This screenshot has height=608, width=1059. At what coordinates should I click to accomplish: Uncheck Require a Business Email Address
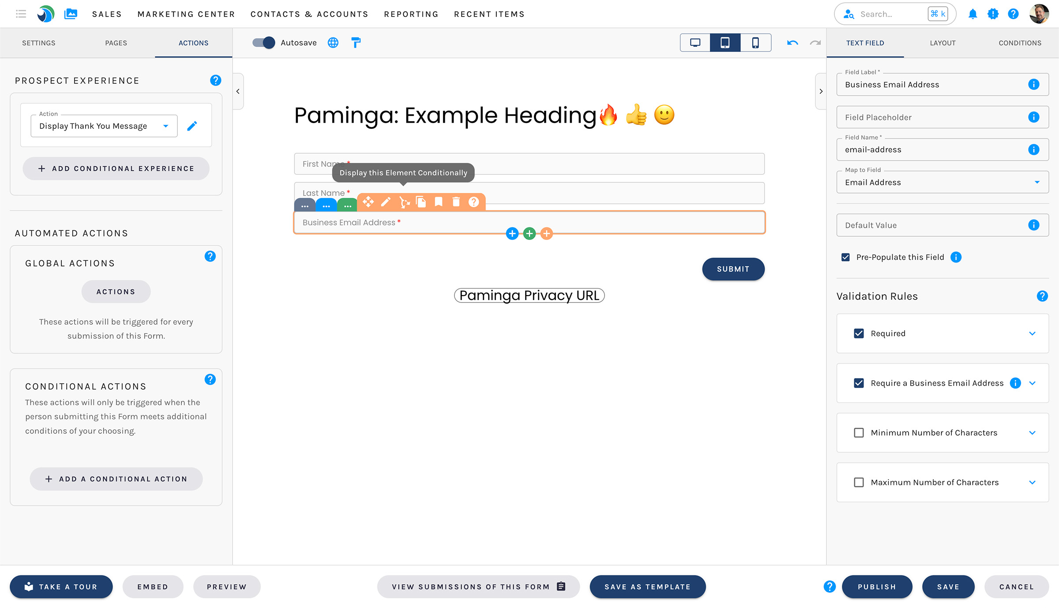click(859, 383)
